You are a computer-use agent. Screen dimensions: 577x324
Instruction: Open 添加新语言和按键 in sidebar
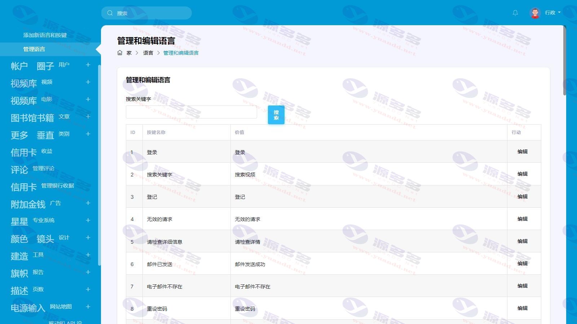pyautogui.click(x=45, y=35)
